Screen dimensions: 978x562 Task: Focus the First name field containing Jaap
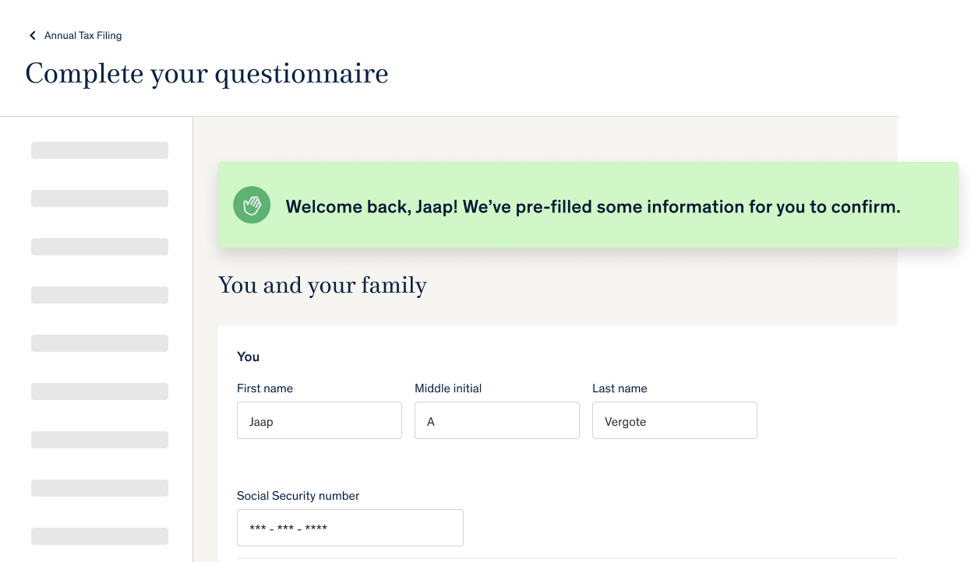(320, 420)
